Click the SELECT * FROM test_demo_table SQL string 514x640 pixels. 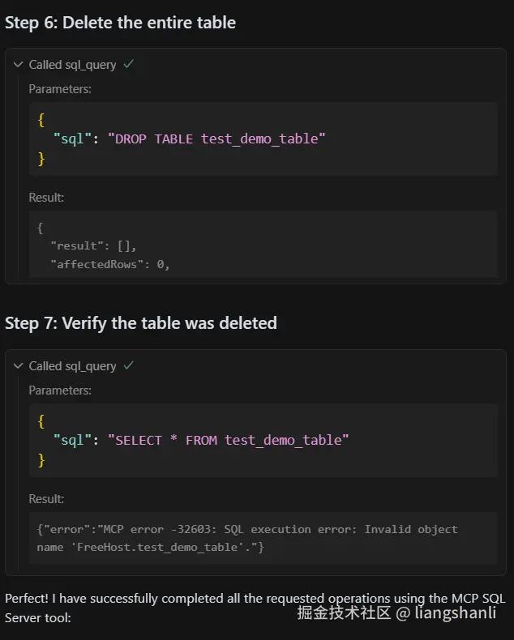tap(231, 440)
